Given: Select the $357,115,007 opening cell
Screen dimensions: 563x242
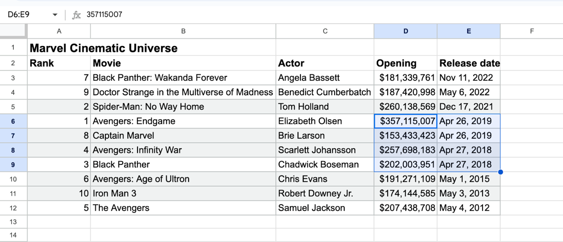Looking at the screenshot, I should (x=405, y=121).
